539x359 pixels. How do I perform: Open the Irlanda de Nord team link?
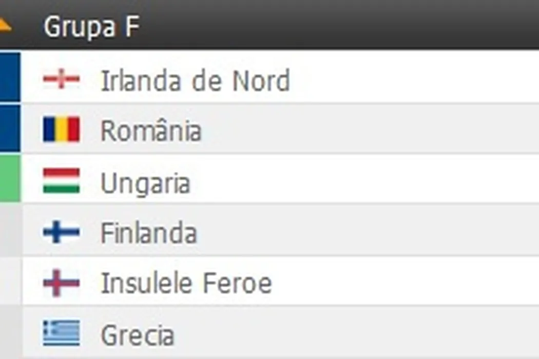pos(195,81)
